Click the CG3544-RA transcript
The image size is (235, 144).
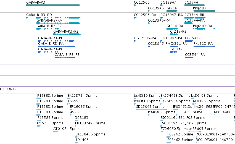click(189, 23)
